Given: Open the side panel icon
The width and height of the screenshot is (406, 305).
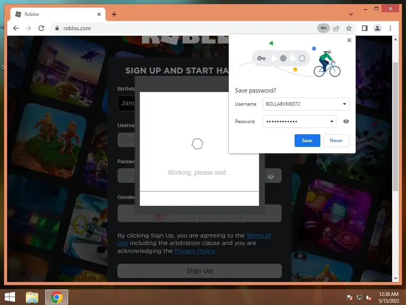Looking at the screenshot, I should 365,28.
